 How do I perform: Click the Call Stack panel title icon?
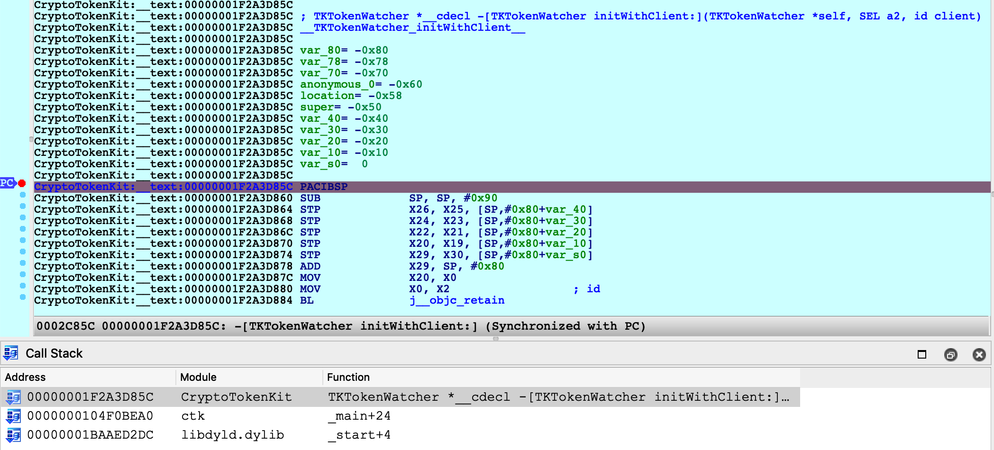click(x=11, y=353)
